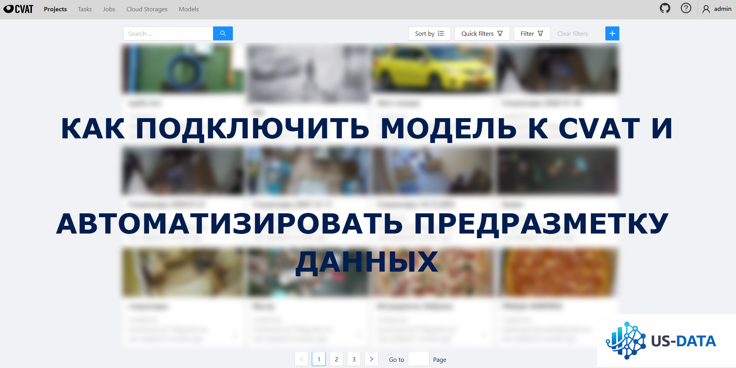Click the blue search magnifier button
This screenshot has height=368, width=736.
(223, 33)
